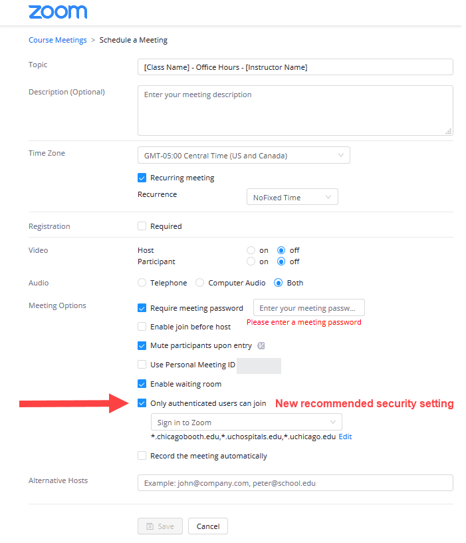Cancel the meeting setup
Viewport: 466px width, 543px height.
(209, 526)
